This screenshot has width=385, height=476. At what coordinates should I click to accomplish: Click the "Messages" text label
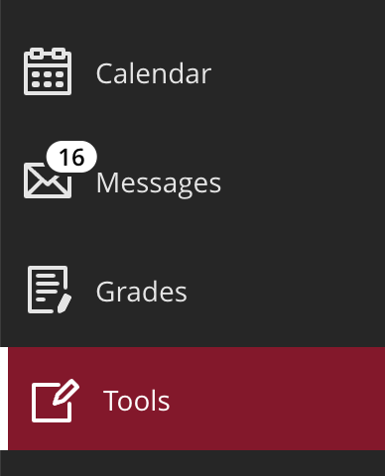point(159,183)
